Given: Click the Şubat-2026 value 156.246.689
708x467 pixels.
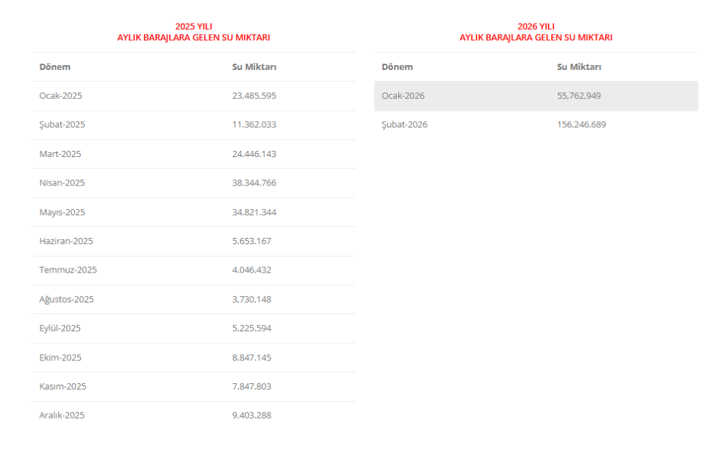Looking at the screenshot, I should click(x=581, y=125).
